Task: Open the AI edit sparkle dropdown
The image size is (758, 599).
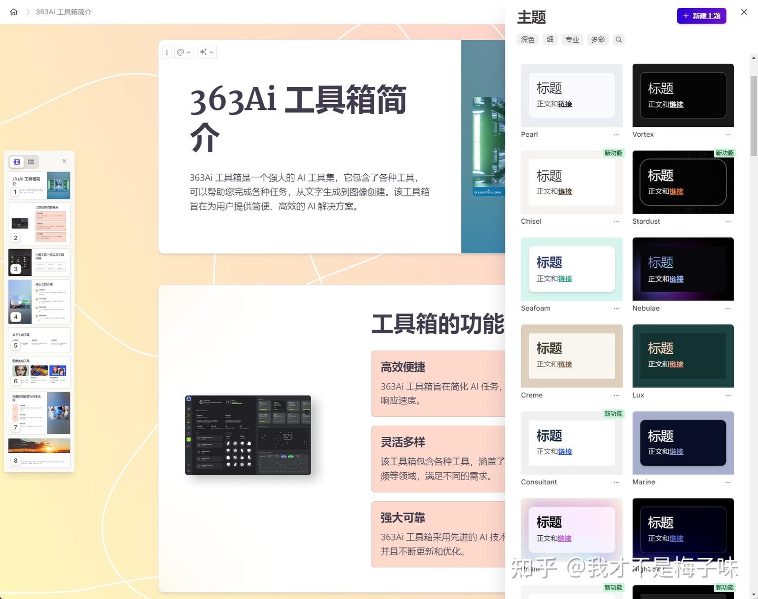Action: (x=206, y=52)
